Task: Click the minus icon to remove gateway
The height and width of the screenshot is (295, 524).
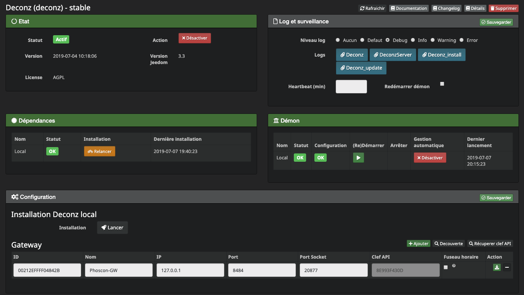Action: coord(507,267)
